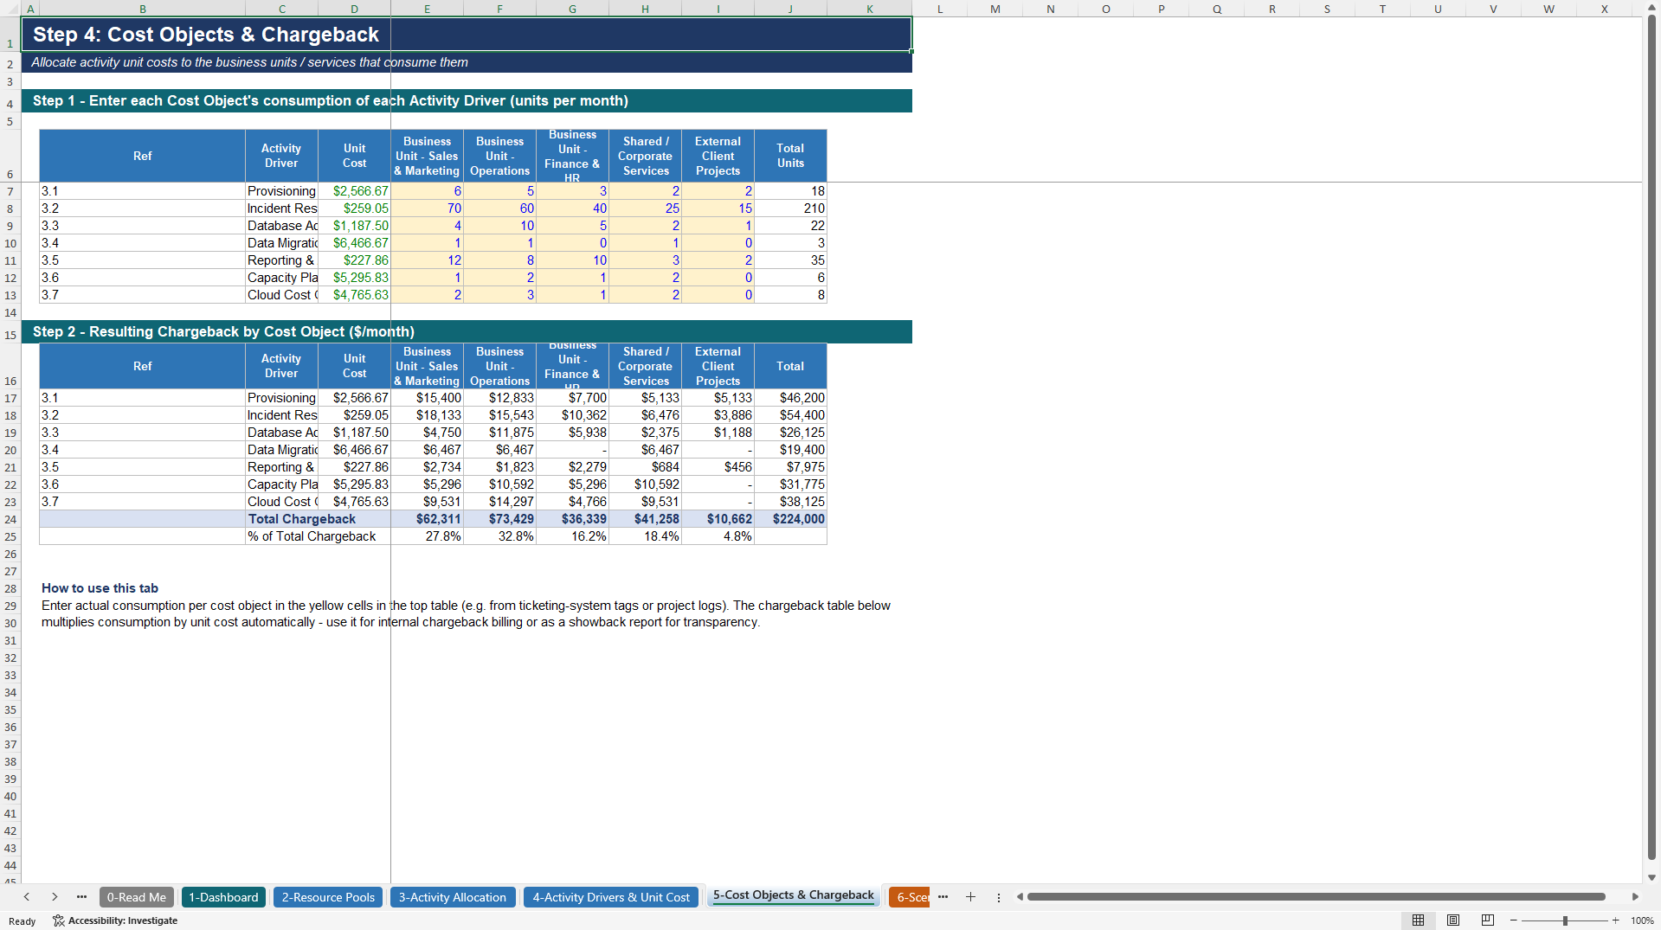The width and height of the screenshot is (1661, 930).
Task: Select the Unit Cost $6,466.67 input cell
Action: point(355,243)
